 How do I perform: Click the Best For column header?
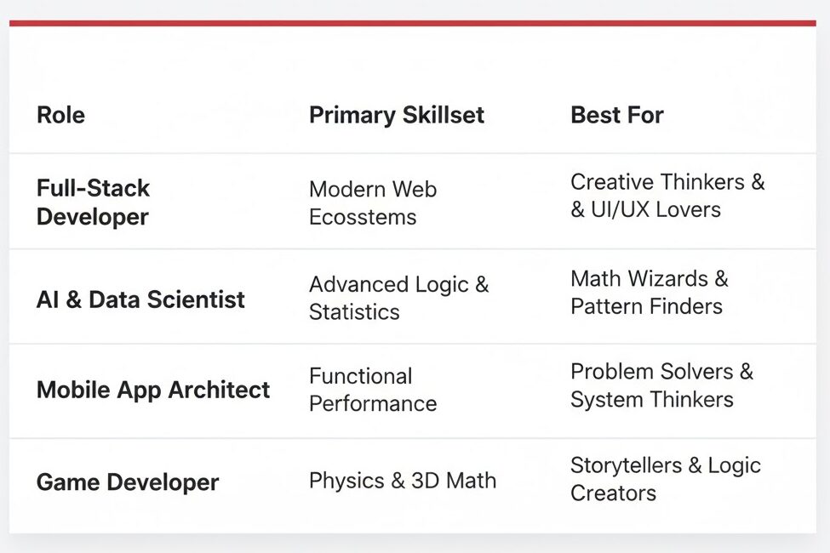coord(616,115)
